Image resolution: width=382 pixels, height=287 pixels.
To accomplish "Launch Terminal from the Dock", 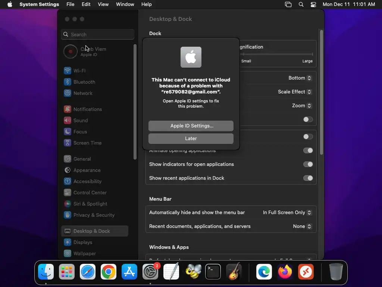I will (213, 272).
